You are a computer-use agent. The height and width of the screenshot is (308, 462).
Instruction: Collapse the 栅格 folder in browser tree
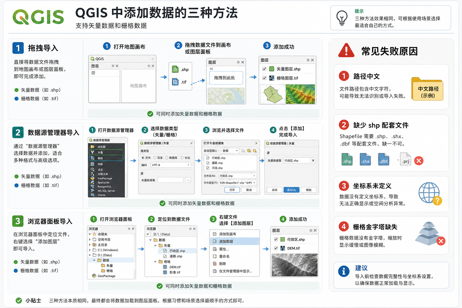click(x=155, y=262)
